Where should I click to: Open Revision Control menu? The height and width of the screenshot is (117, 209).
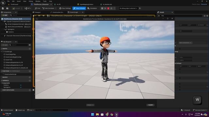[x=200, y=110]
